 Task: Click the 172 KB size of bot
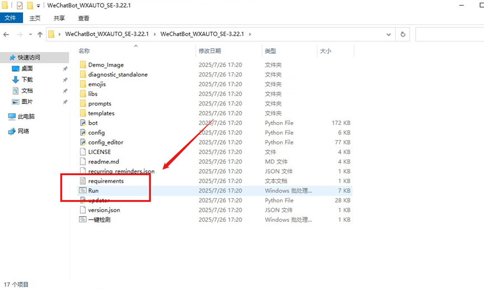click(x=341, y=123)
